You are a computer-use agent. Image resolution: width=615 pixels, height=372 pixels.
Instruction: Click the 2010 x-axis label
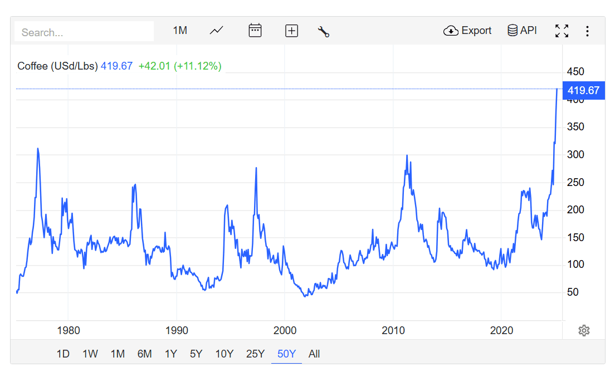[x=393, y=330]
